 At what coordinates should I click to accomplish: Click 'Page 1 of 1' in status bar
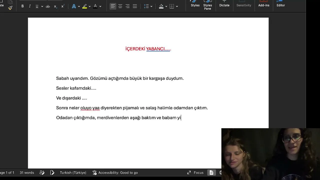point(7,172)
